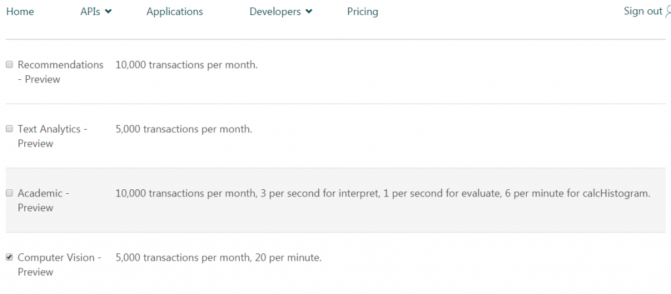The image size is (671, 294).
Task: Go to the Home page
Action: click(20, 12)
